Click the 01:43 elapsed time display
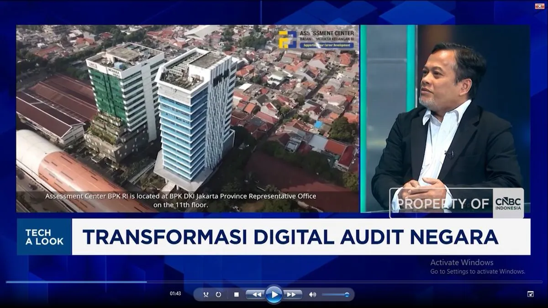 (175, 294)
